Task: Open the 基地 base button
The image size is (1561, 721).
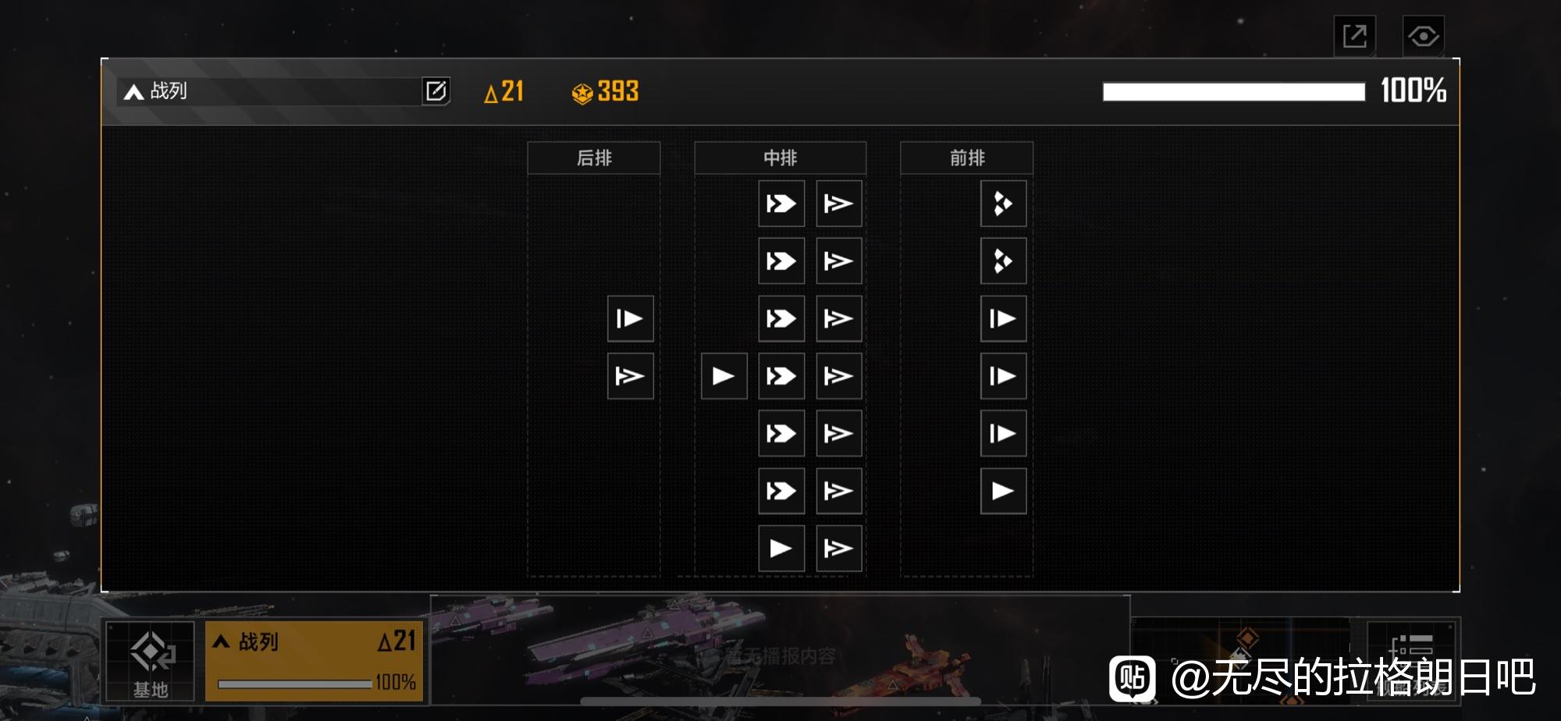Action: [x=150, y=661]
